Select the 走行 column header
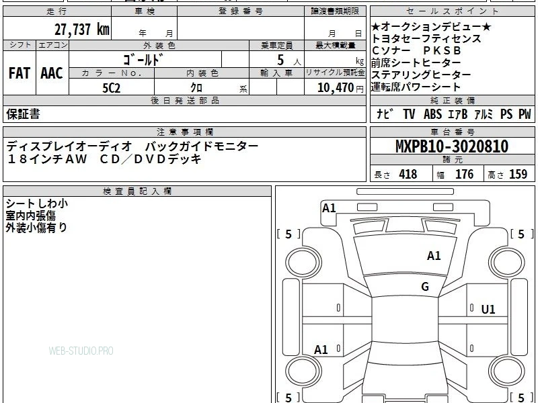 click(x=57, y=11)
